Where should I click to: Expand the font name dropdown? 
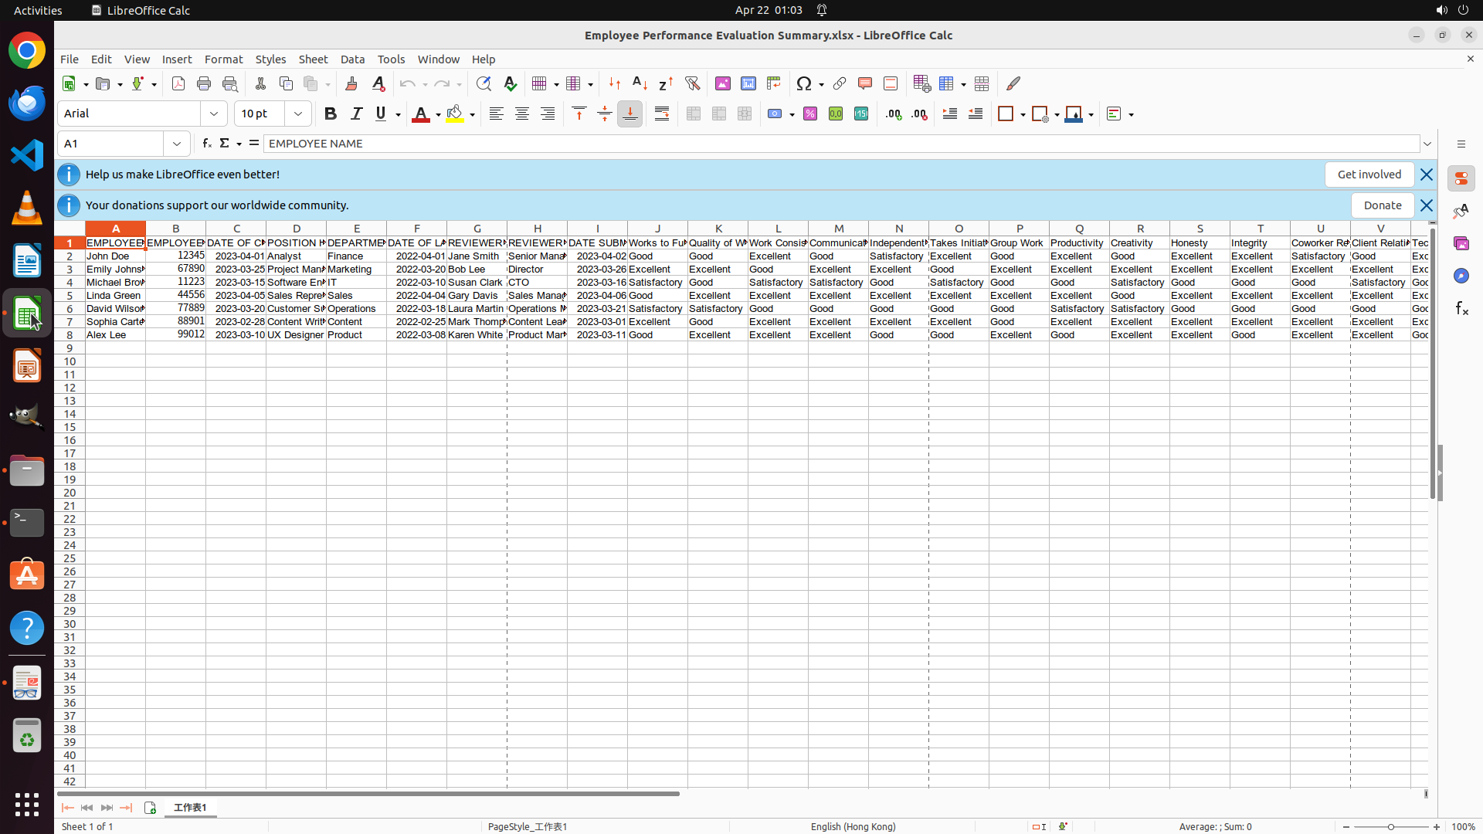214,114
